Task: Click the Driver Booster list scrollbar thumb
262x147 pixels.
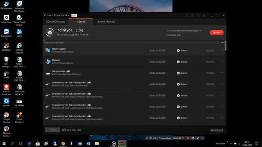Action: pyautogui.click(x=226, y=45)
